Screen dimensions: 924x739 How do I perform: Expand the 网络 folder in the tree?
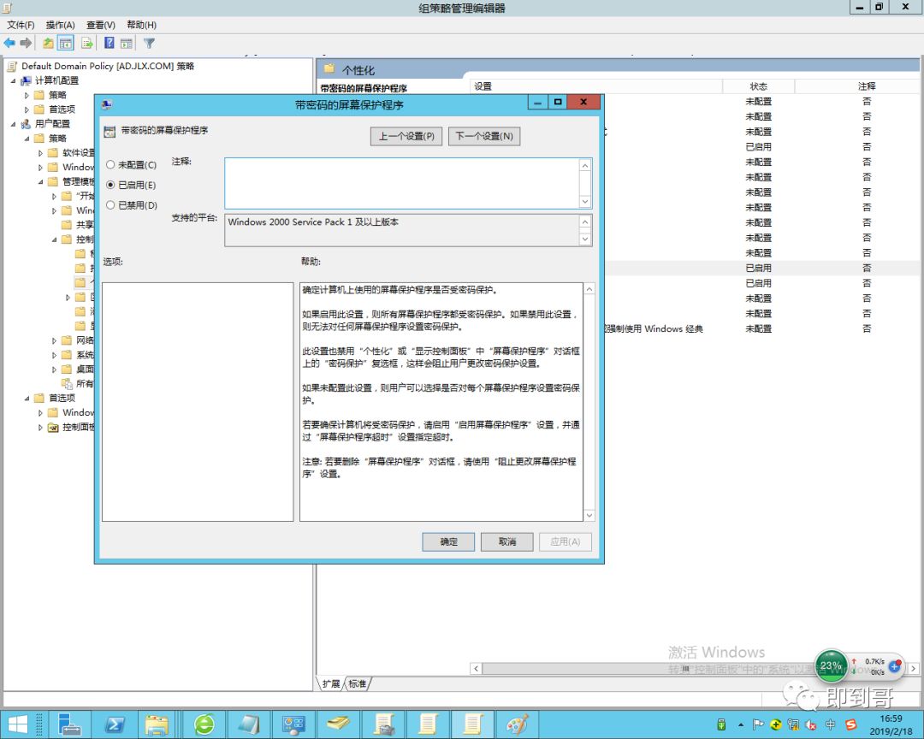coord(54,340)
